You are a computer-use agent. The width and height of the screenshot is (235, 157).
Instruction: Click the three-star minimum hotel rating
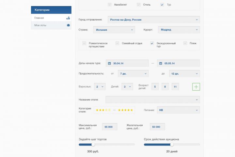pyautogui.click(x=103, y=110)
